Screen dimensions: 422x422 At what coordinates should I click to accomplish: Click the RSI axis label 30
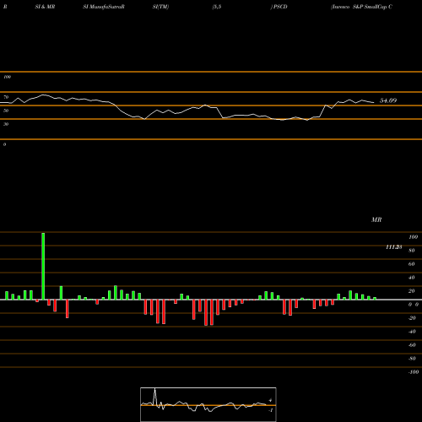click(x=6, y=124)
